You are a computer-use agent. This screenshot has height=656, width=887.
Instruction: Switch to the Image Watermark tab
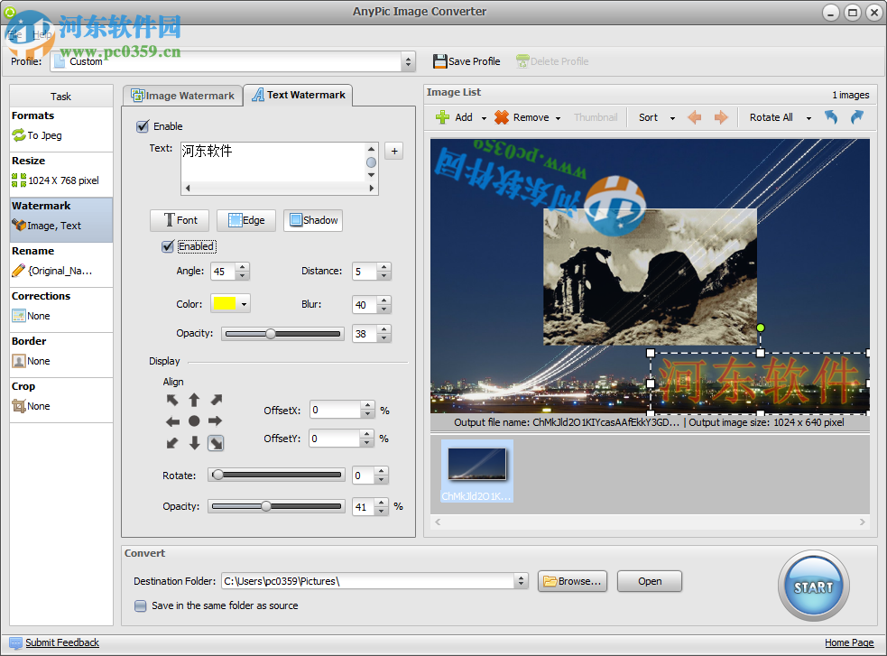[x=183, y=96]
